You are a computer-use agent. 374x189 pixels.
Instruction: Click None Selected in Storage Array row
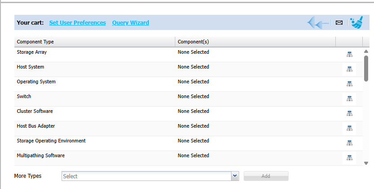point(193,52)
